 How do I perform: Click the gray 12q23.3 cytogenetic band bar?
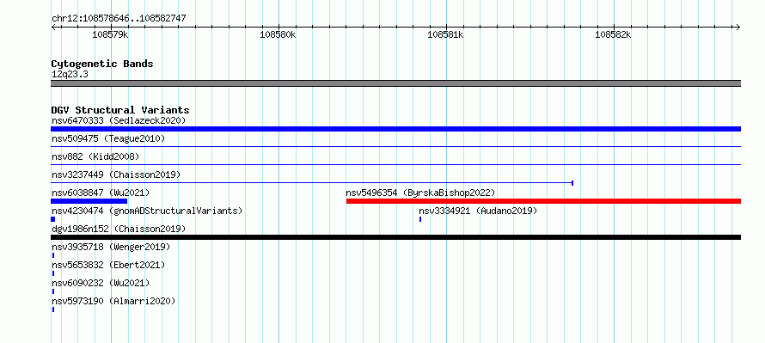(395, 83)
